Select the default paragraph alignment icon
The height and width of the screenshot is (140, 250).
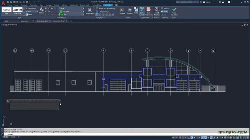point(97,15)
